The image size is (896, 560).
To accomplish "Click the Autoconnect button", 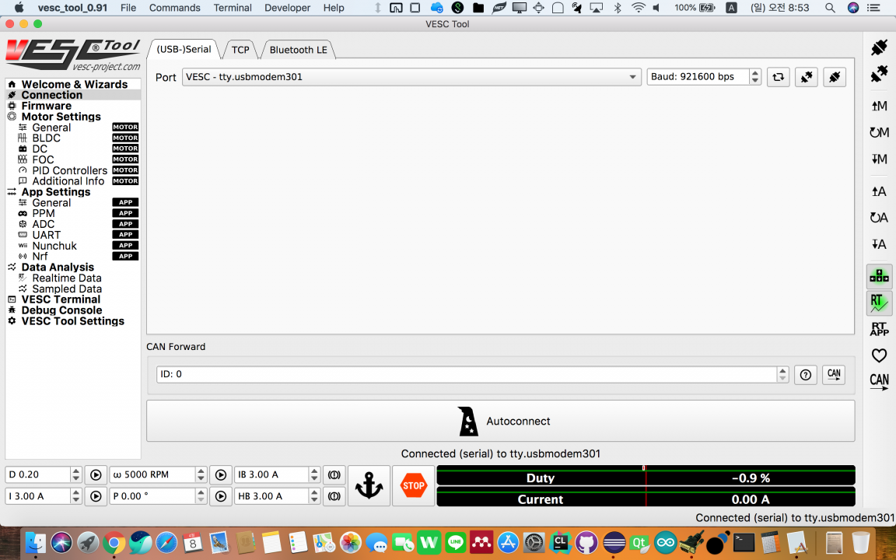I will click(x=501, y=421).
